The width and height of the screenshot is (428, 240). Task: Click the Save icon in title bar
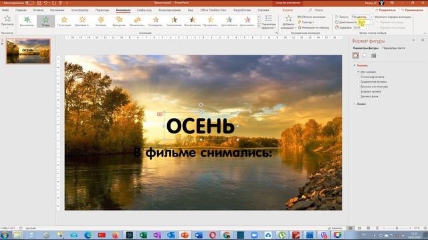point(39,3)
